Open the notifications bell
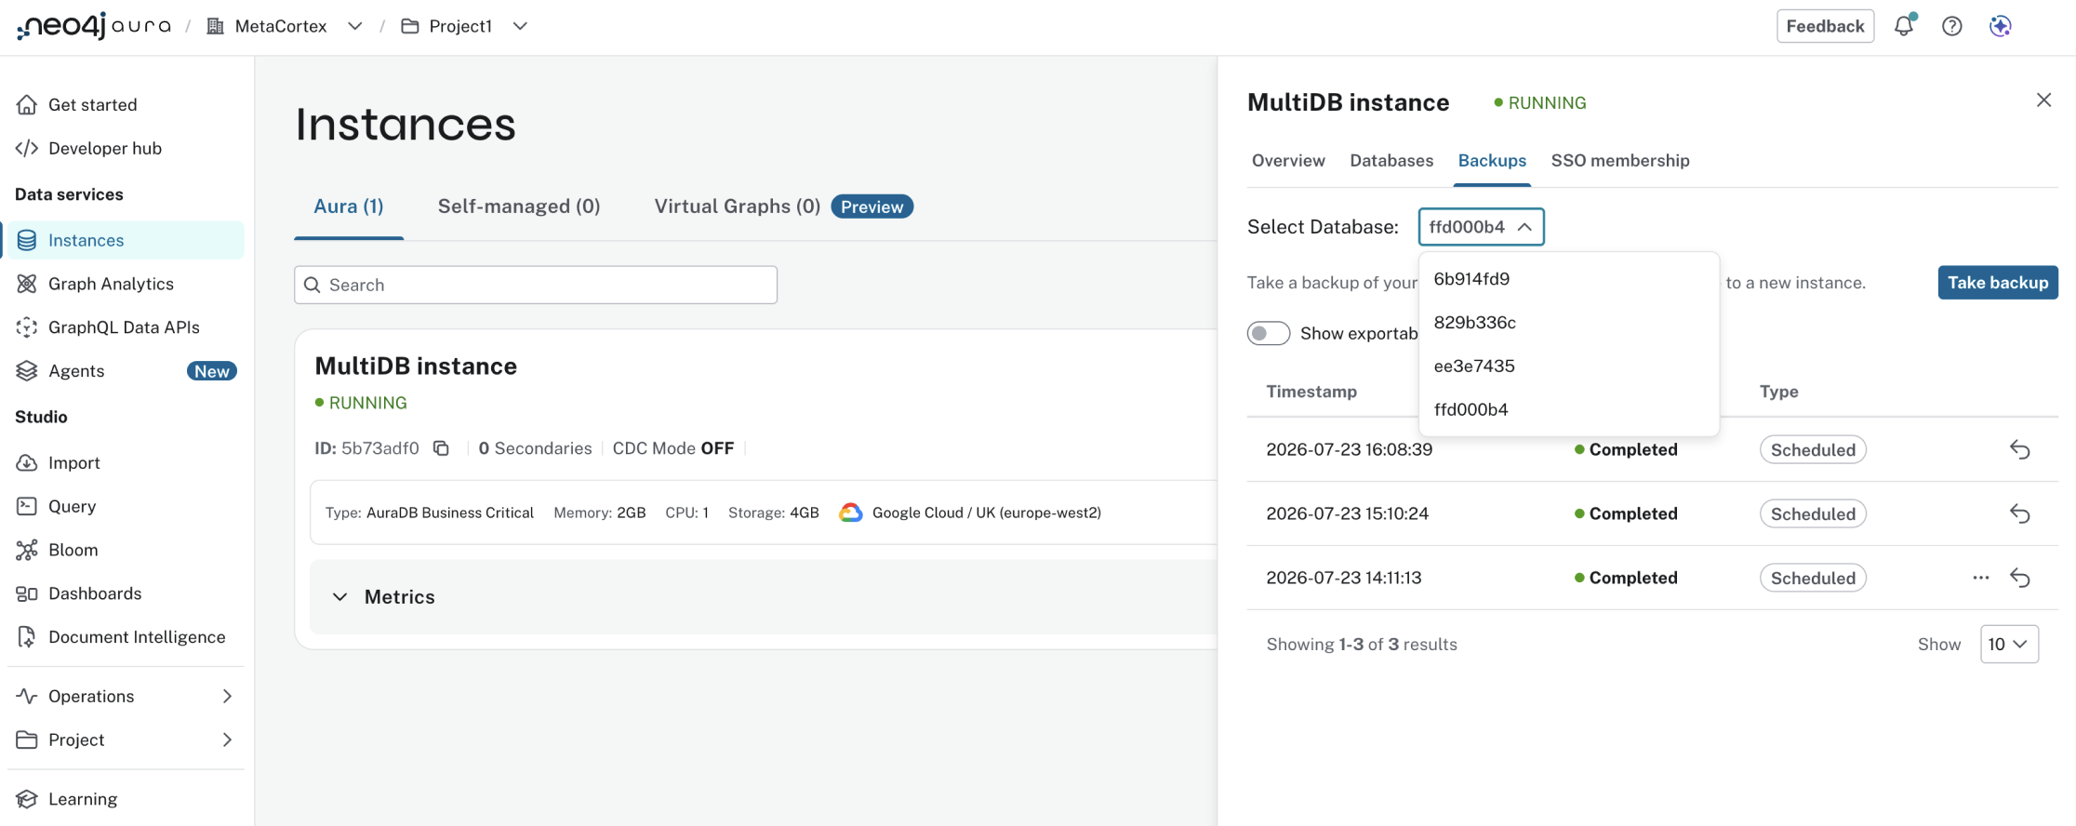The image size is (2076, 826). (x=1904, y=26)
